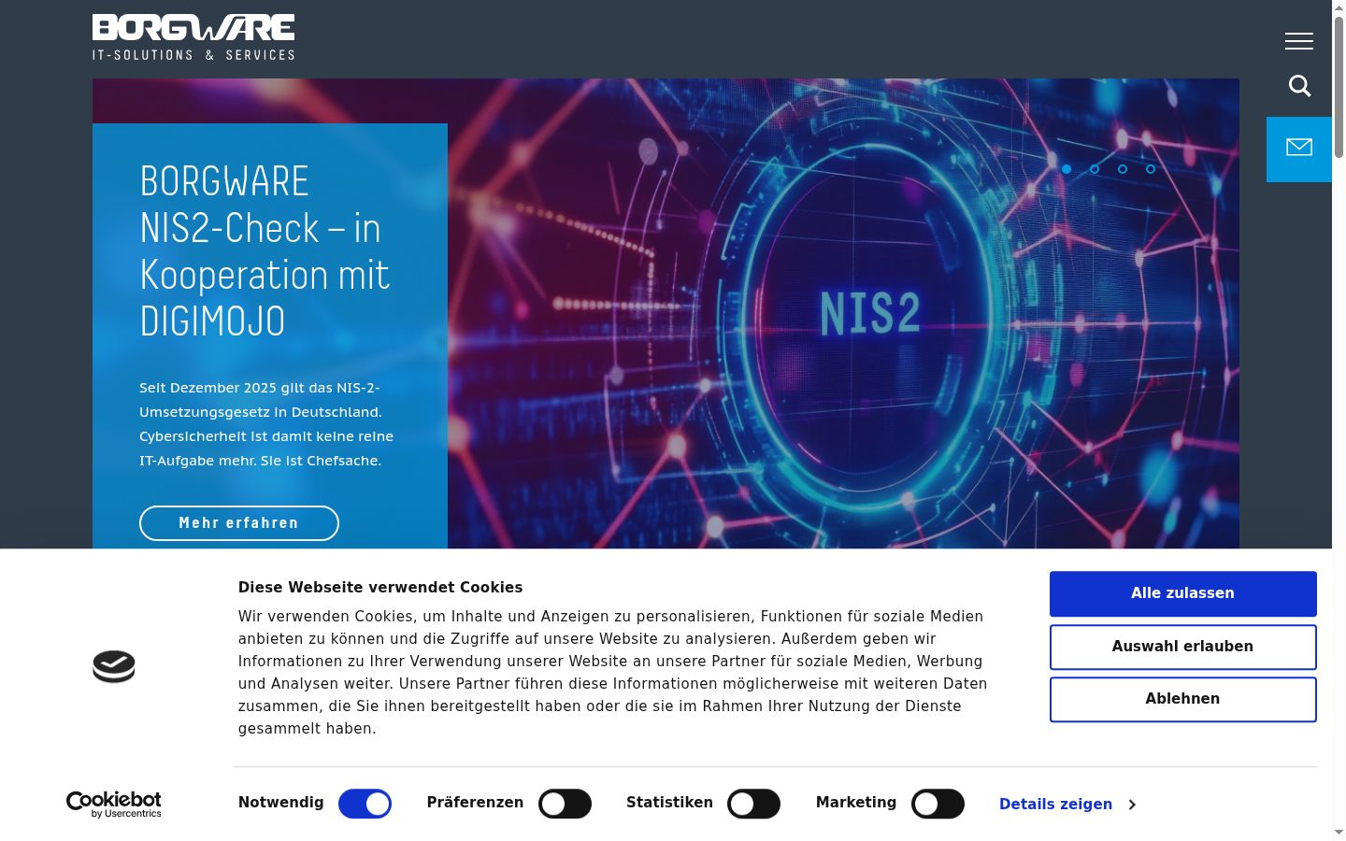
Task: Enable the Statistiken cookie switch
Action: point(753,804)
